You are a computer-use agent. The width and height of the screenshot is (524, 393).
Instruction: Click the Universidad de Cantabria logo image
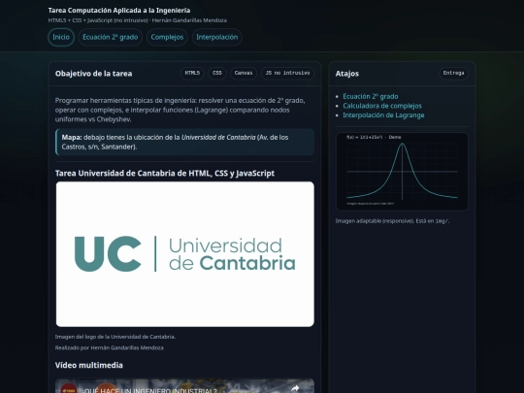point(185,254)
